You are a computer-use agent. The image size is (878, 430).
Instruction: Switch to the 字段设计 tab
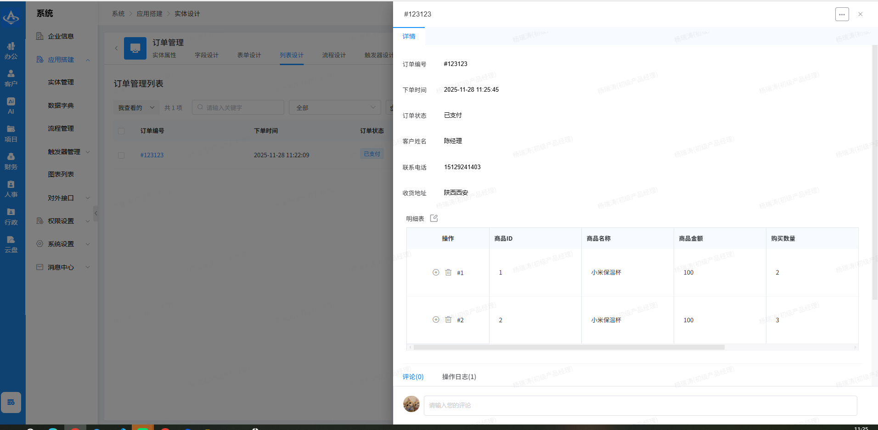(206, 55)
